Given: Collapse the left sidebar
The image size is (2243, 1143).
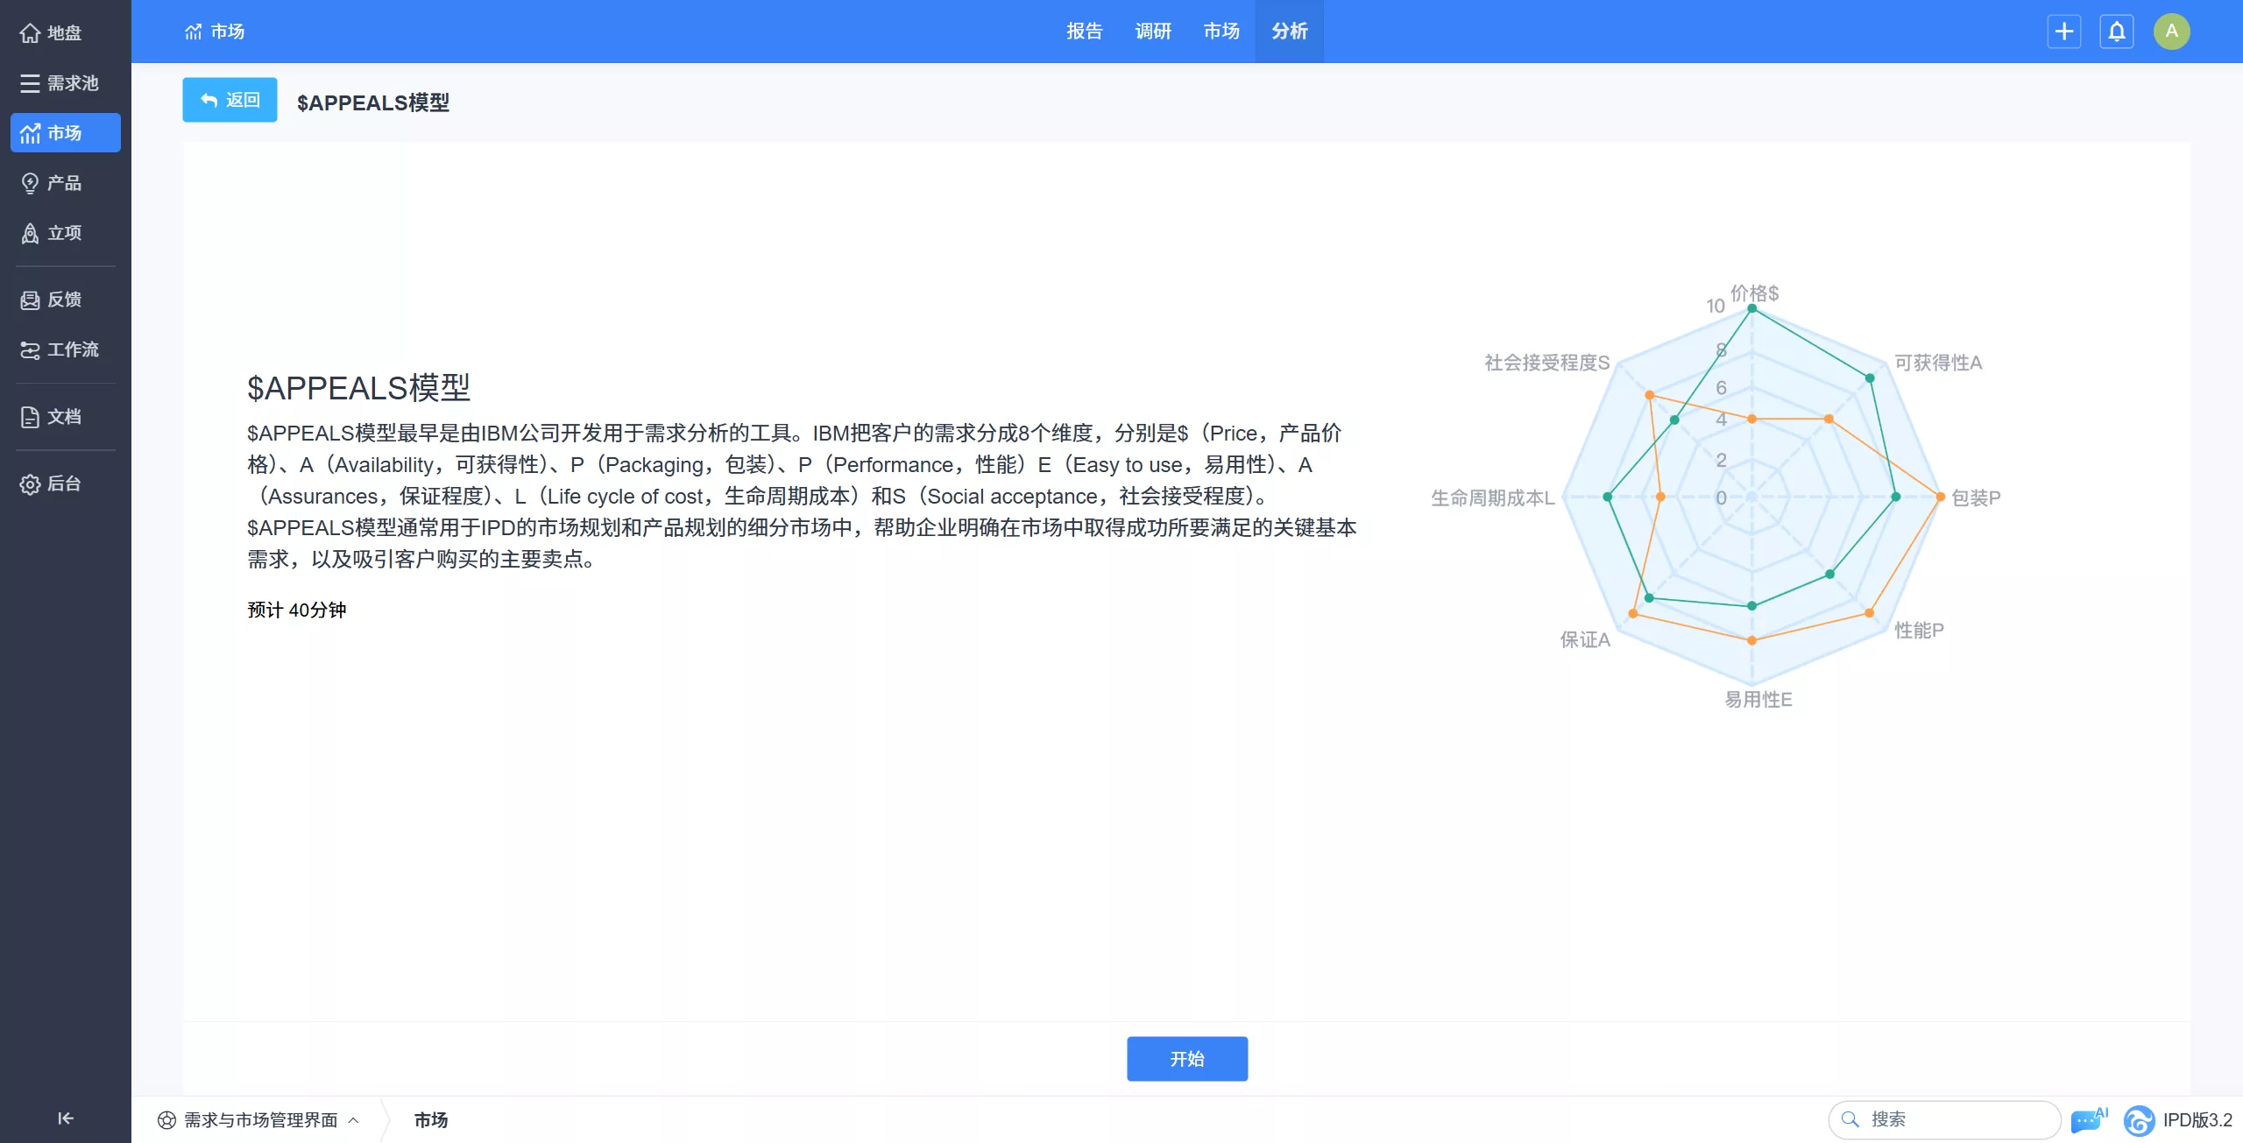Looking at the screenshot, I should pyautogui.click(x=65, y=1118).
